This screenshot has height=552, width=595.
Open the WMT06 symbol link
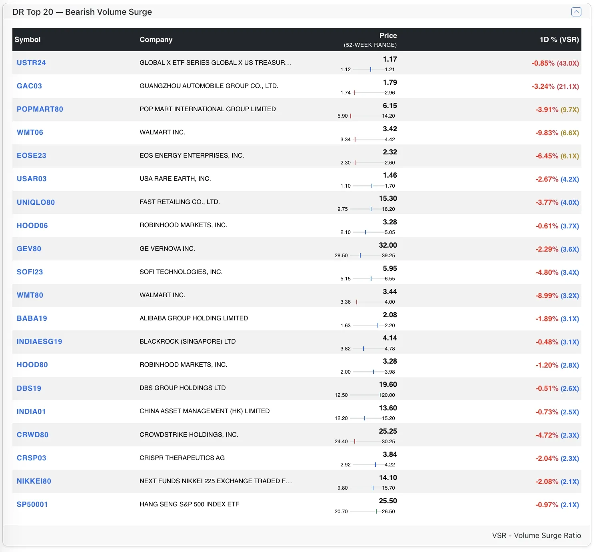click(30, 132)
